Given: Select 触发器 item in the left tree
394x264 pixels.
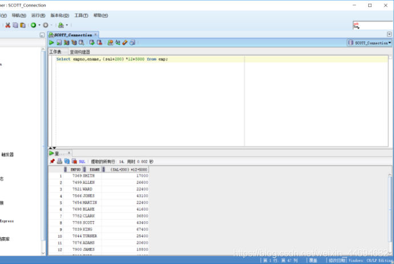Looking at the screenshot, I should click(7, 155).
